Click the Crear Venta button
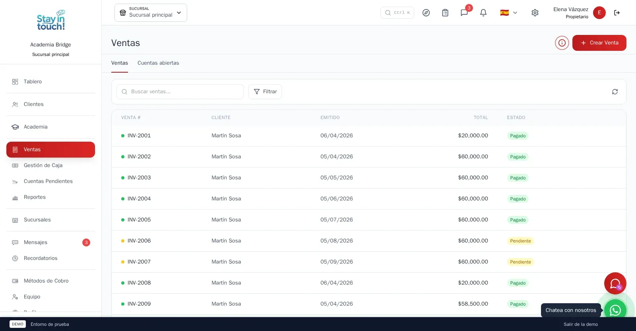This screenshot has width=636, height=331. pyautogui.click(x=599, y=43)
